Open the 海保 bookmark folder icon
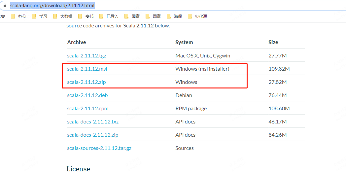 point(169,16)
